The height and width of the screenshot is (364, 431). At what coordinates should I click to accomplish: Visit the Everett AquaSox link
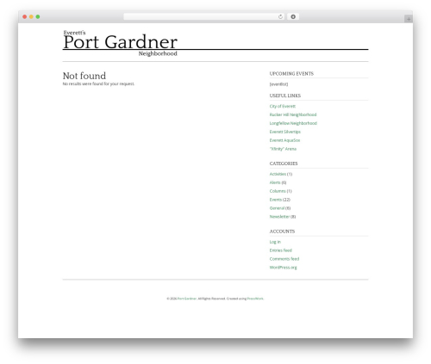tap(284, 140)
